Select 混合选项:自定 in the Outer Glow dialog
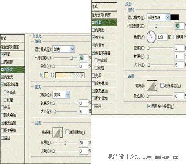 pos(12,47)
